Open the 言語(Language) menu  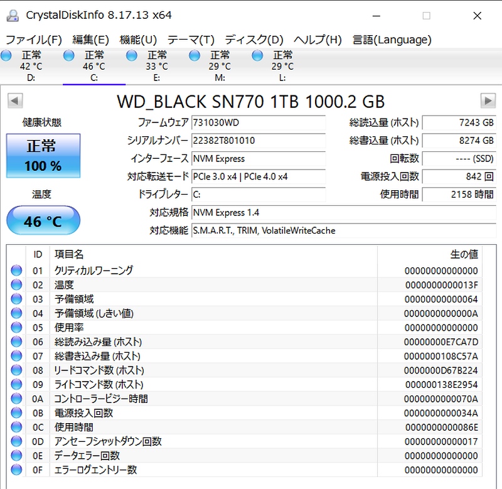pyautogui.click(x=392, y=40)
